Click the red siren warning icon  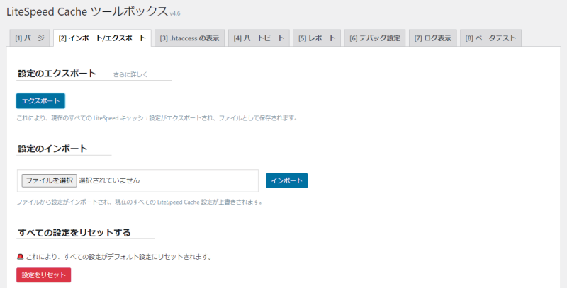(x=21, y=257)
